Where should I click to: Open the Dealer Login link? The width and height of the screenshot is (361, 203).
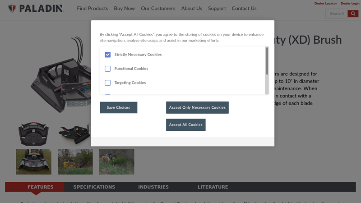(350, 4)
